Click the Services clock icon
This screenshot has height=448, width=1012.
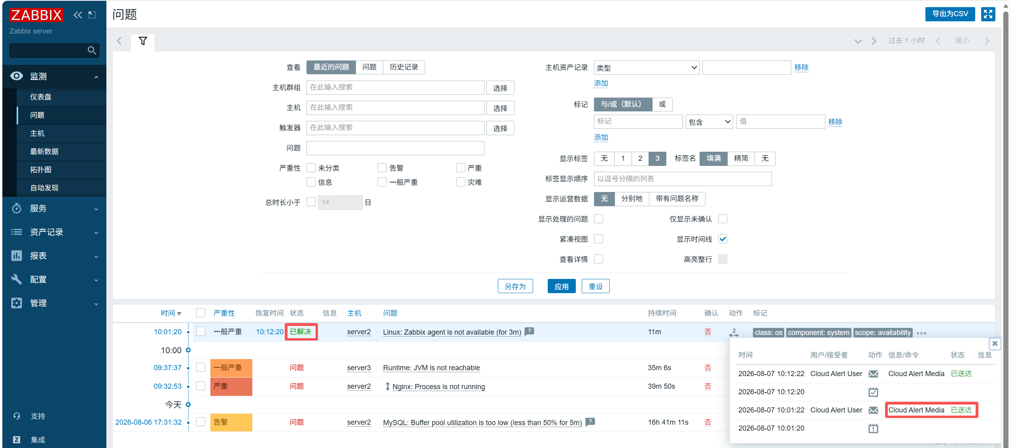pos(17,208)
